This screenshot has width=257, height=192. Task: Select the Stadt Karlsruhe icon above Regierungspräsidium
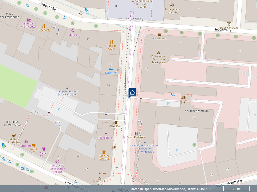click(136, 134)
